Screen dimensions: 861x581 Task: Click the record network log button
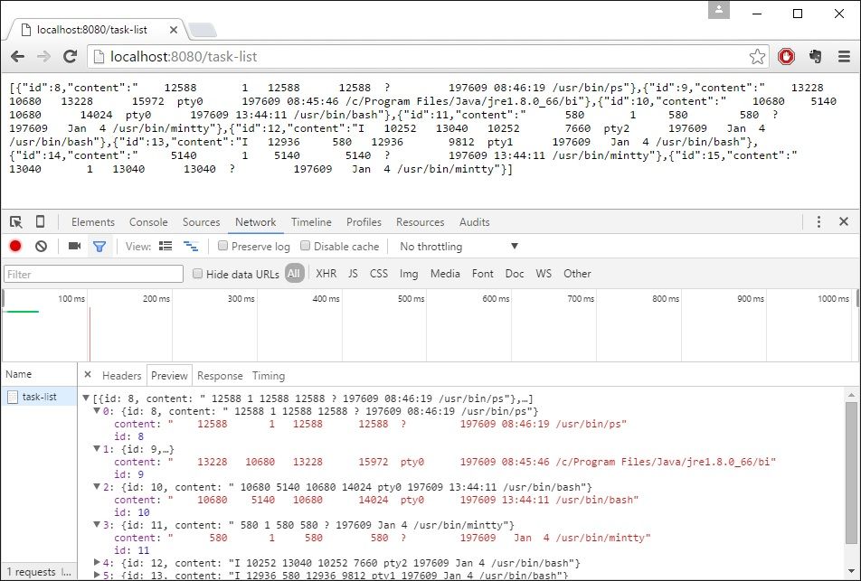[15, 247]
